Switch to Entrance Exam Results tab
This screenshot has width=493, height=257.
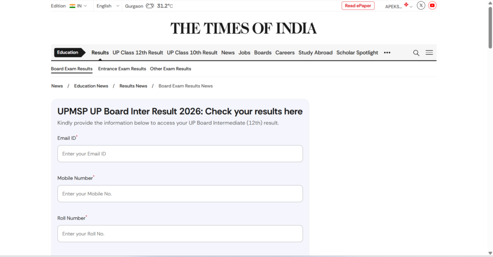pos(122,69)
